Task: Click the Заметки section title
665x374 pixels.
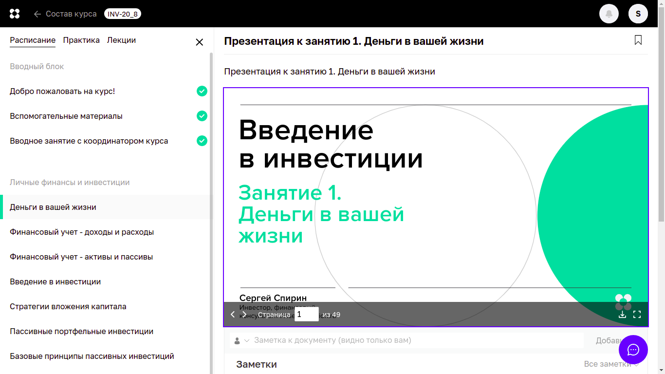Action: coord(257,364)
